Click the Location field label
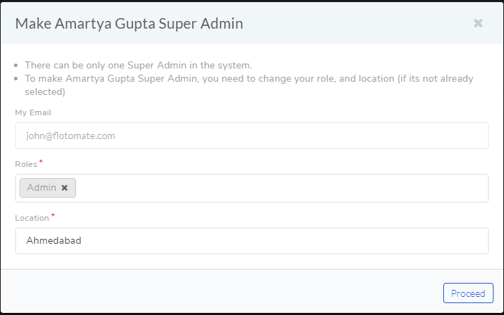The height and width of the screenshot is (315, 504). click(32, 218)
